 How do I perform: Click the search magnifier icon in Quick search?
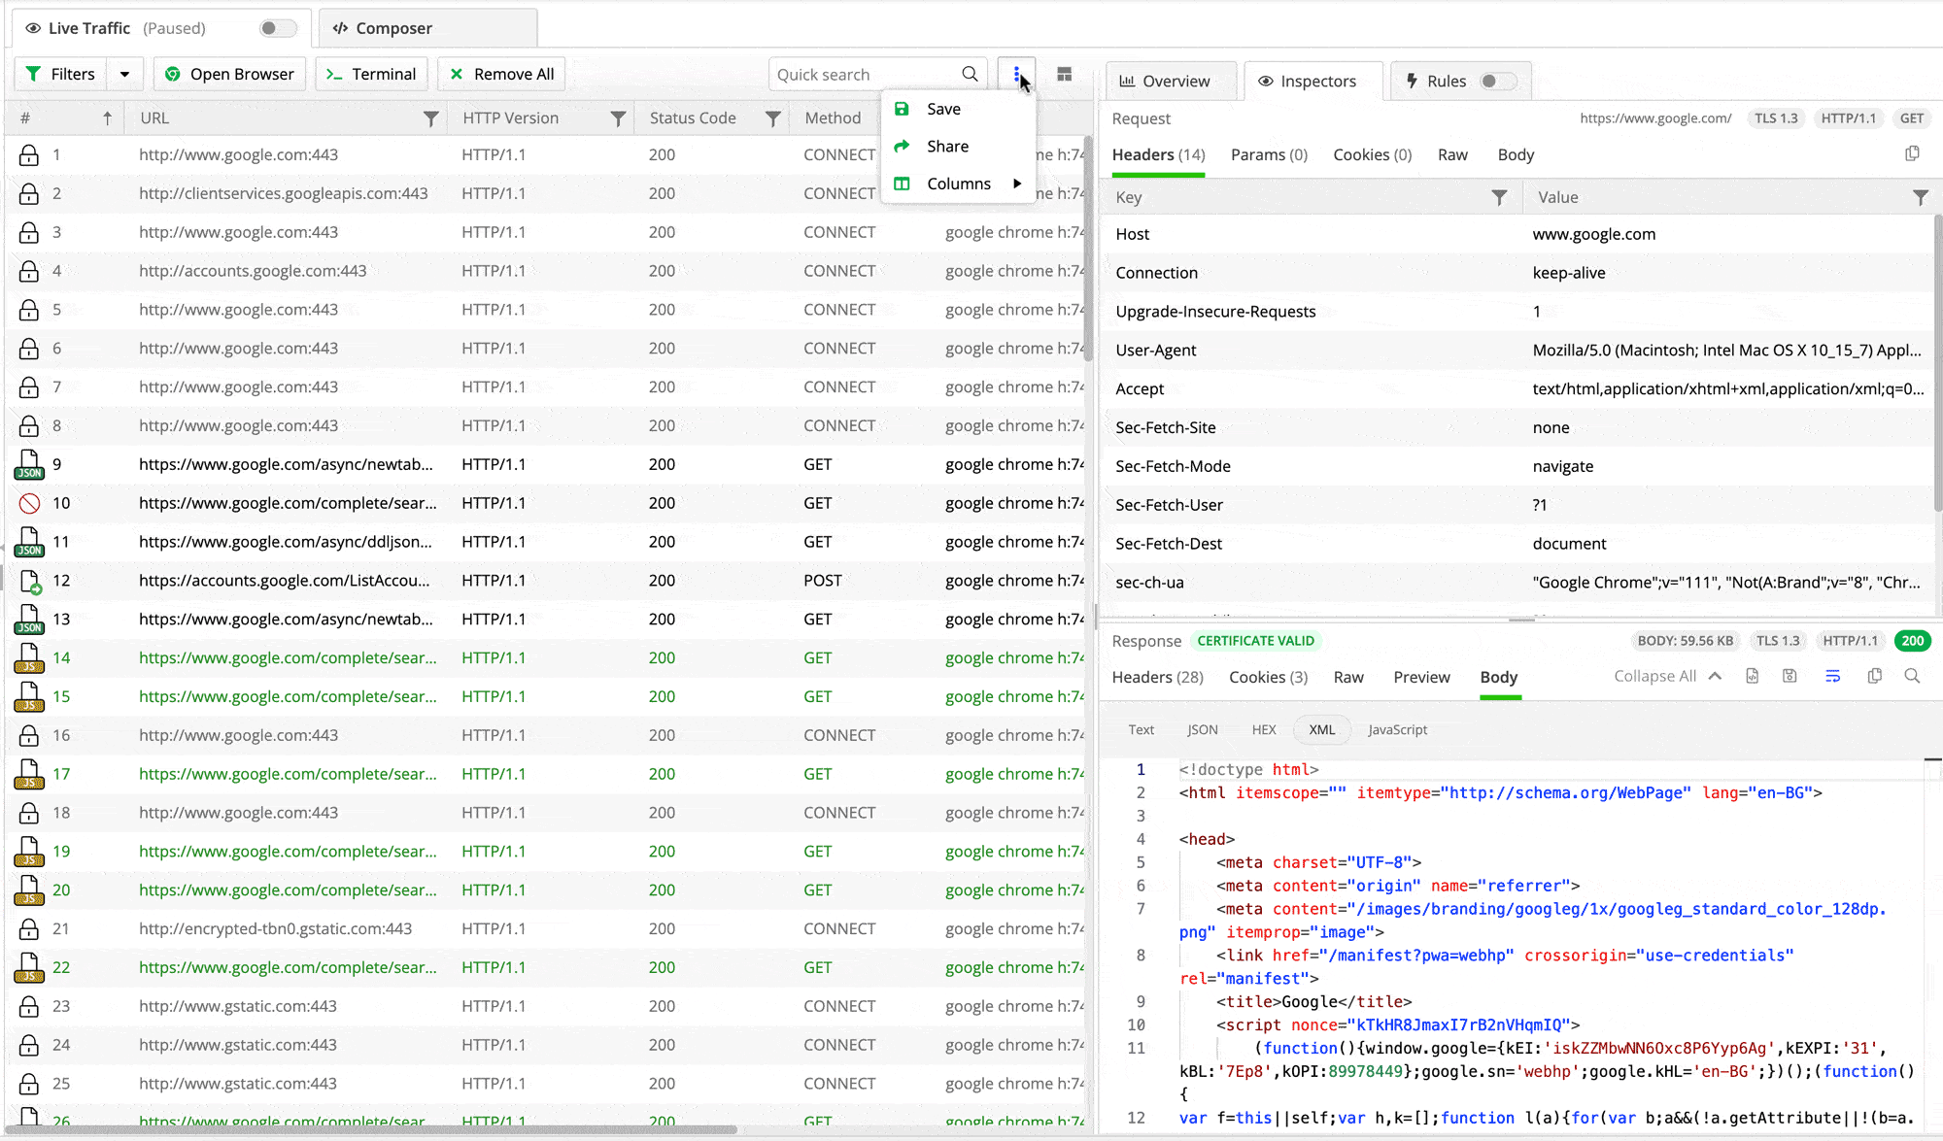970,75
